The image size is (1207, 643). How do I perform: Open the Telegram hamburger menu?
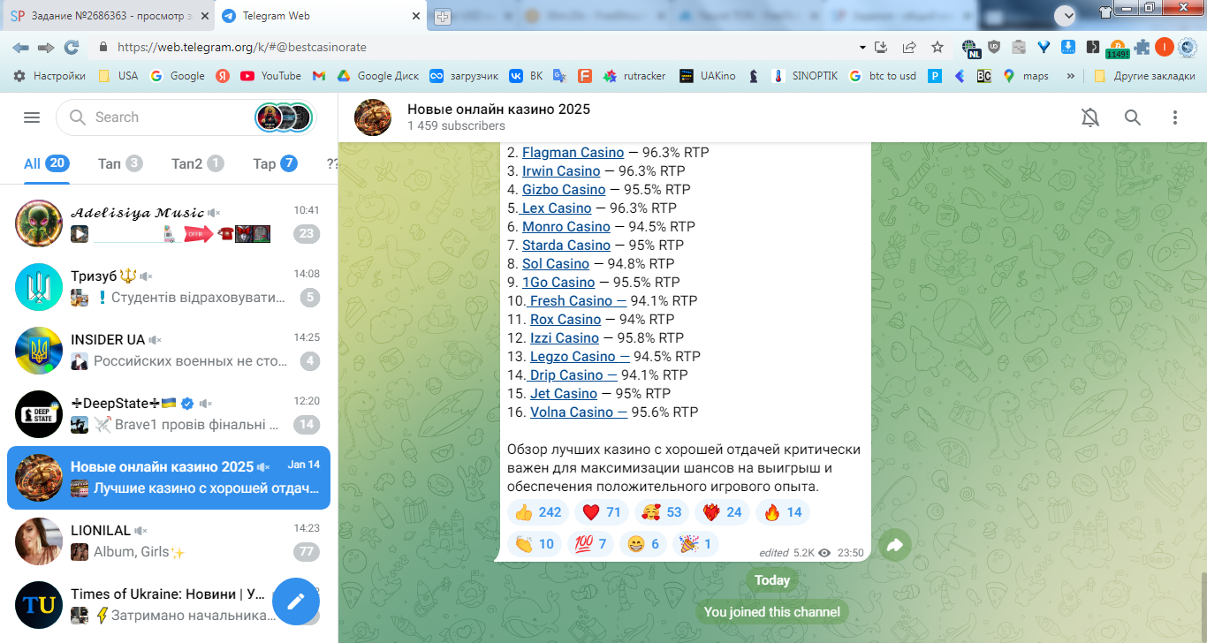click(x=32, y=117)
